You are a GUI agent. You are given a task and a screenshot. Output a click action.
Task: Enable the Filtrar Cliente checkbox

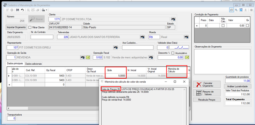[30, 27]
